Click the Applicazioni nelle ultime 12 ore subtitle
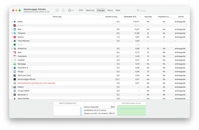The width and height of the screenshot is (199, 130). pos(37,12)
